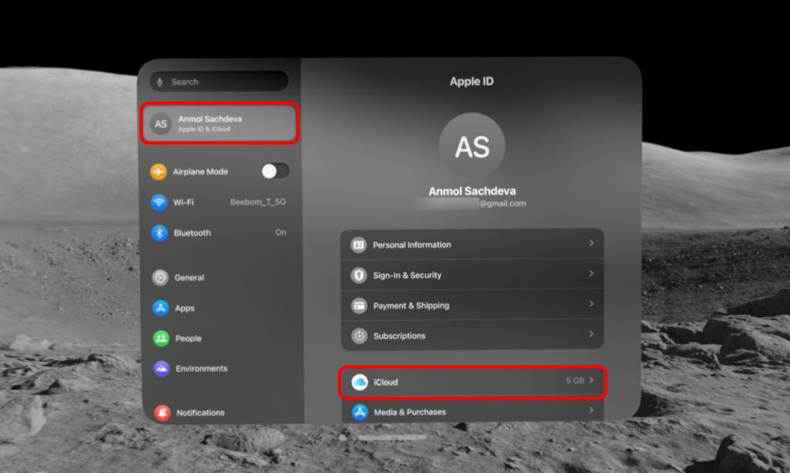Click the red Notifications bell icon

point(162,413)
